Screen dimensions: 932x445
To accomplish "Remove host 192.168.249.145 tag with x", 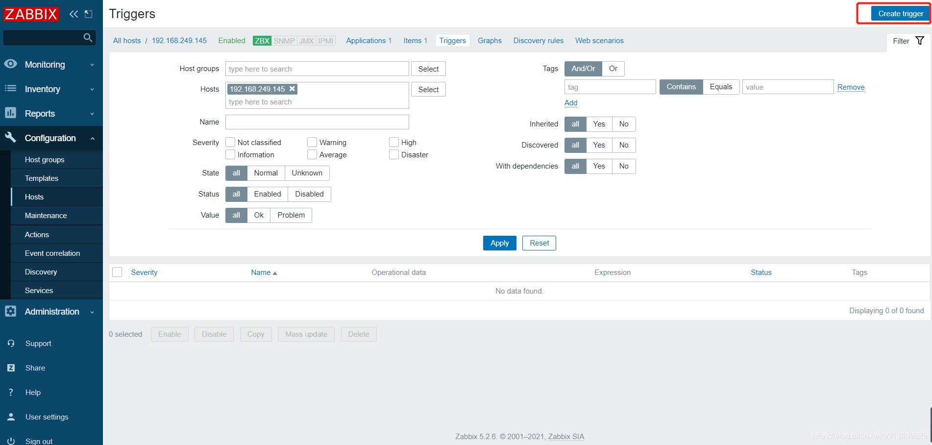I will click(x=292, y=89).
